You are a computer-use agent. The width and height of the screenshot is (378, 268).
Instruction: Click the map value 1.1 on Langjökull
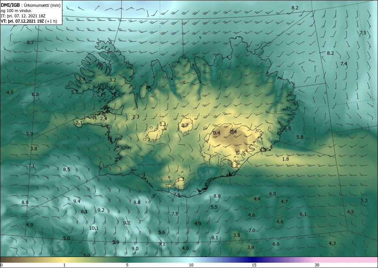(x=163, y=124)
